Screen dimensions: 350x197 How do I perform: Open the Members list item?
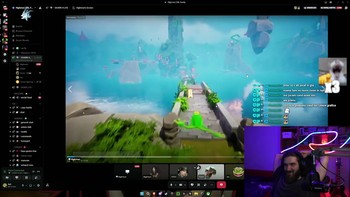tap(27, 36)
